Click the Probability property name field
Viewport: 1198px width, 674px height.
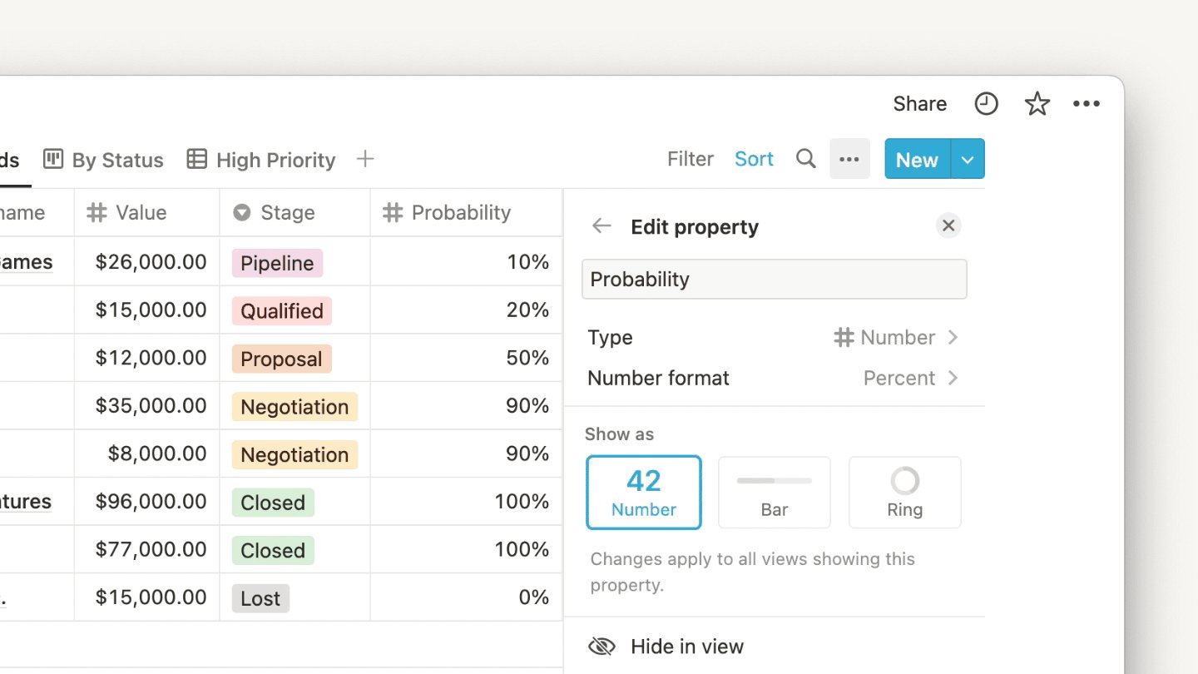pos(774,280)
